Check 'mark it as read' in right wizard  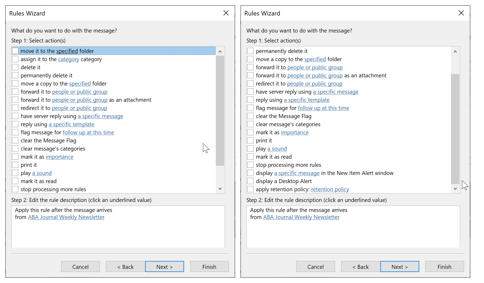250,157
